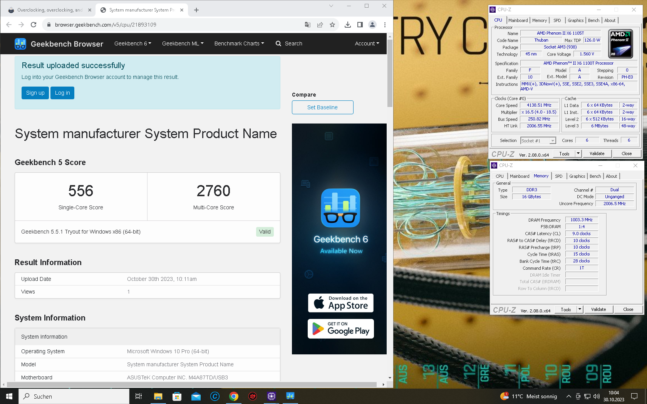Screen dimensions: 647x404
Task: Click the site info lock icon
Action: pyautogui.click(x=49, y=25)
